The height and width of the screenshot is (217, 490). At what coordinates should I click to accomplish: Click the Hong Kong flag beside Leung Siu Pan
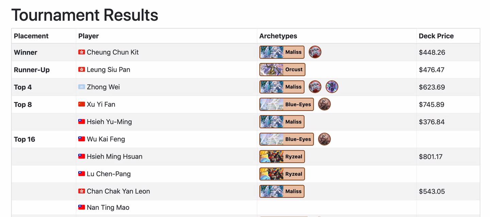pyautogui.click(x=82, y=69)
